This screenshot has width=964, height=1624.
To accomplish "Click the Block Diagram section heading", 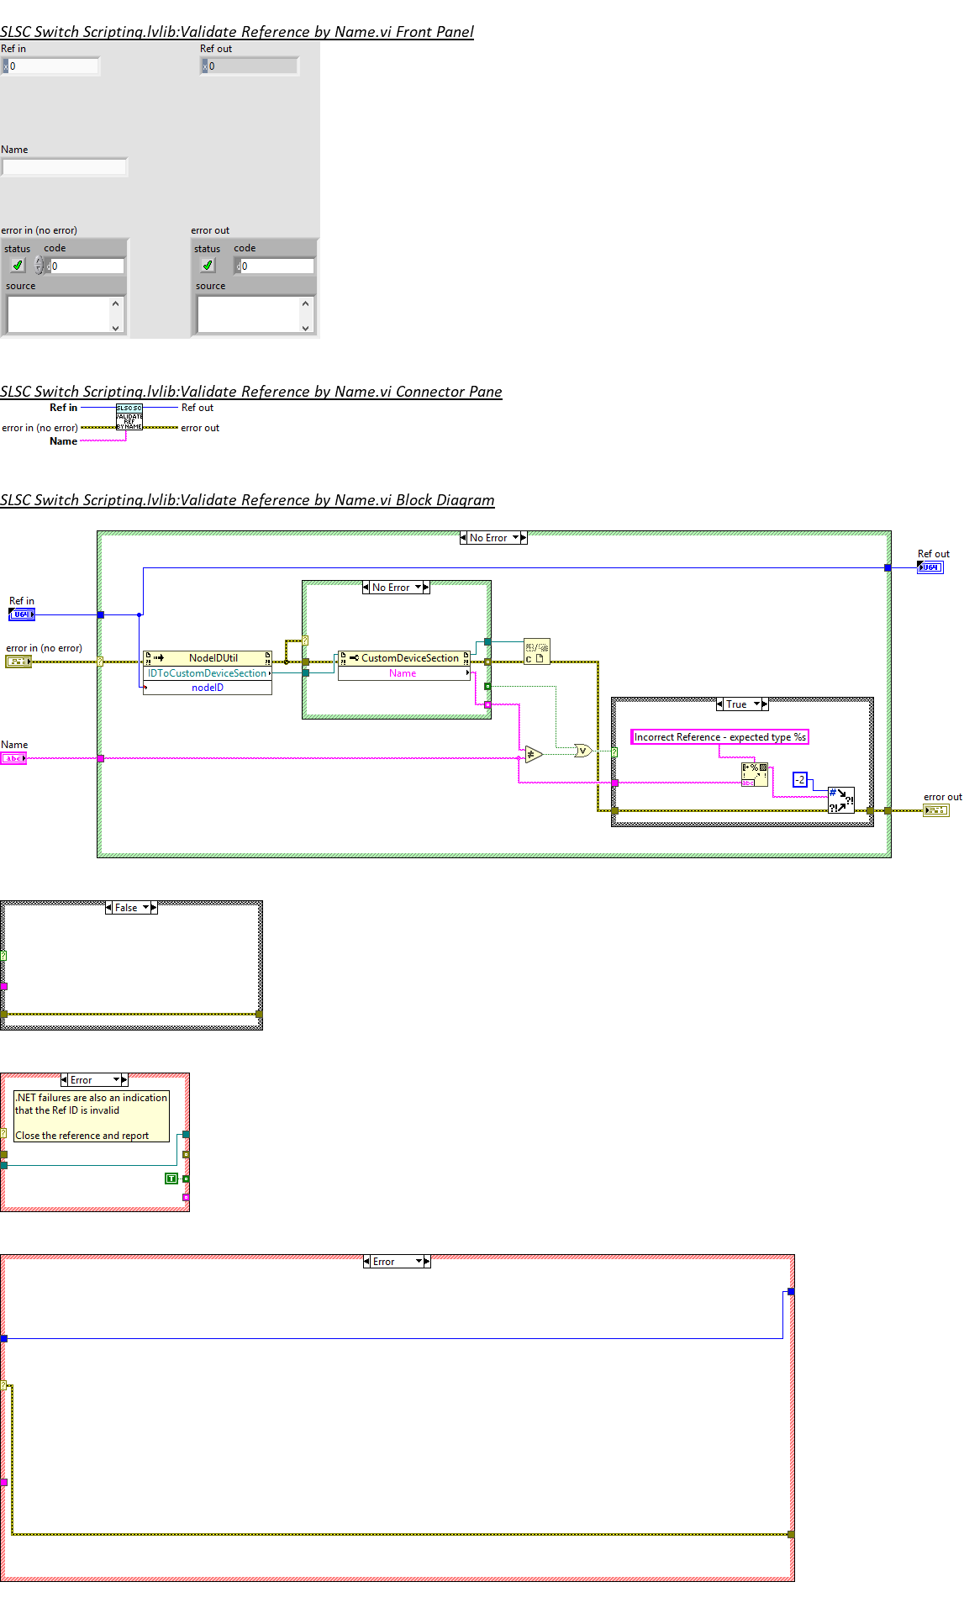I will (247, 500).
